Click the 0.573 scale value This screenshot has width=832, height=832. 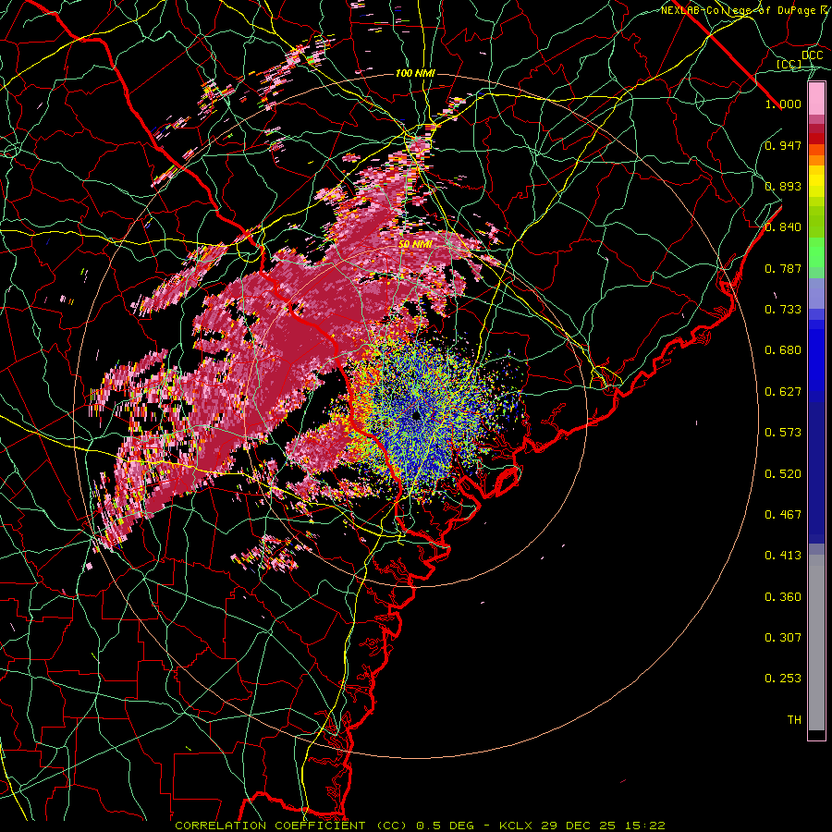coord(783,433)
